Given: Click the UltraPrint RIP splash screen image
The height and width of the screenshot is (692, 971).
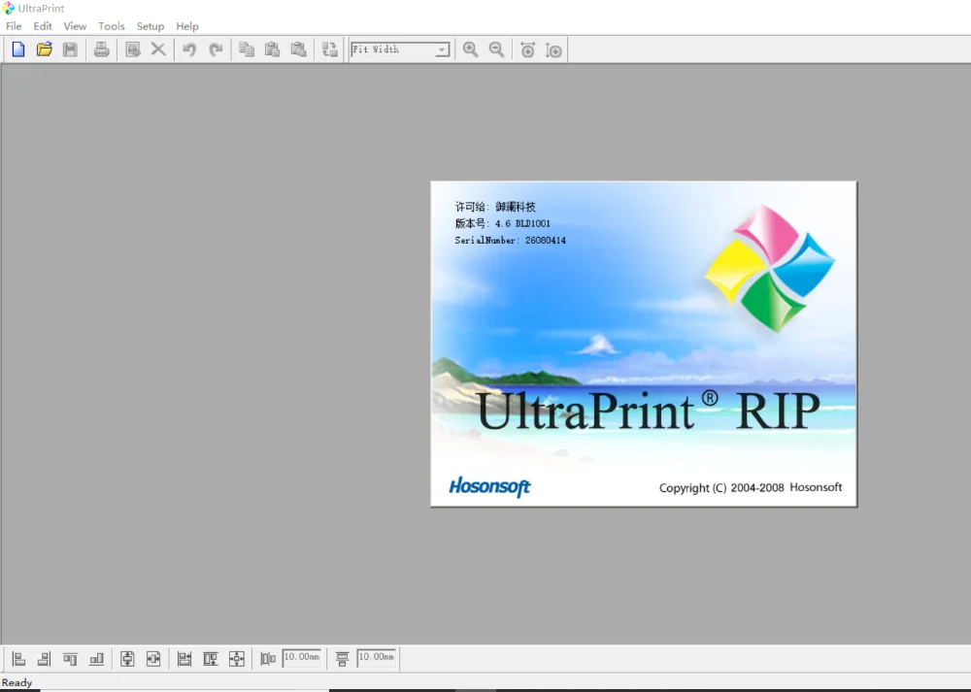Looking at the screenshot, I should (644, 344).
